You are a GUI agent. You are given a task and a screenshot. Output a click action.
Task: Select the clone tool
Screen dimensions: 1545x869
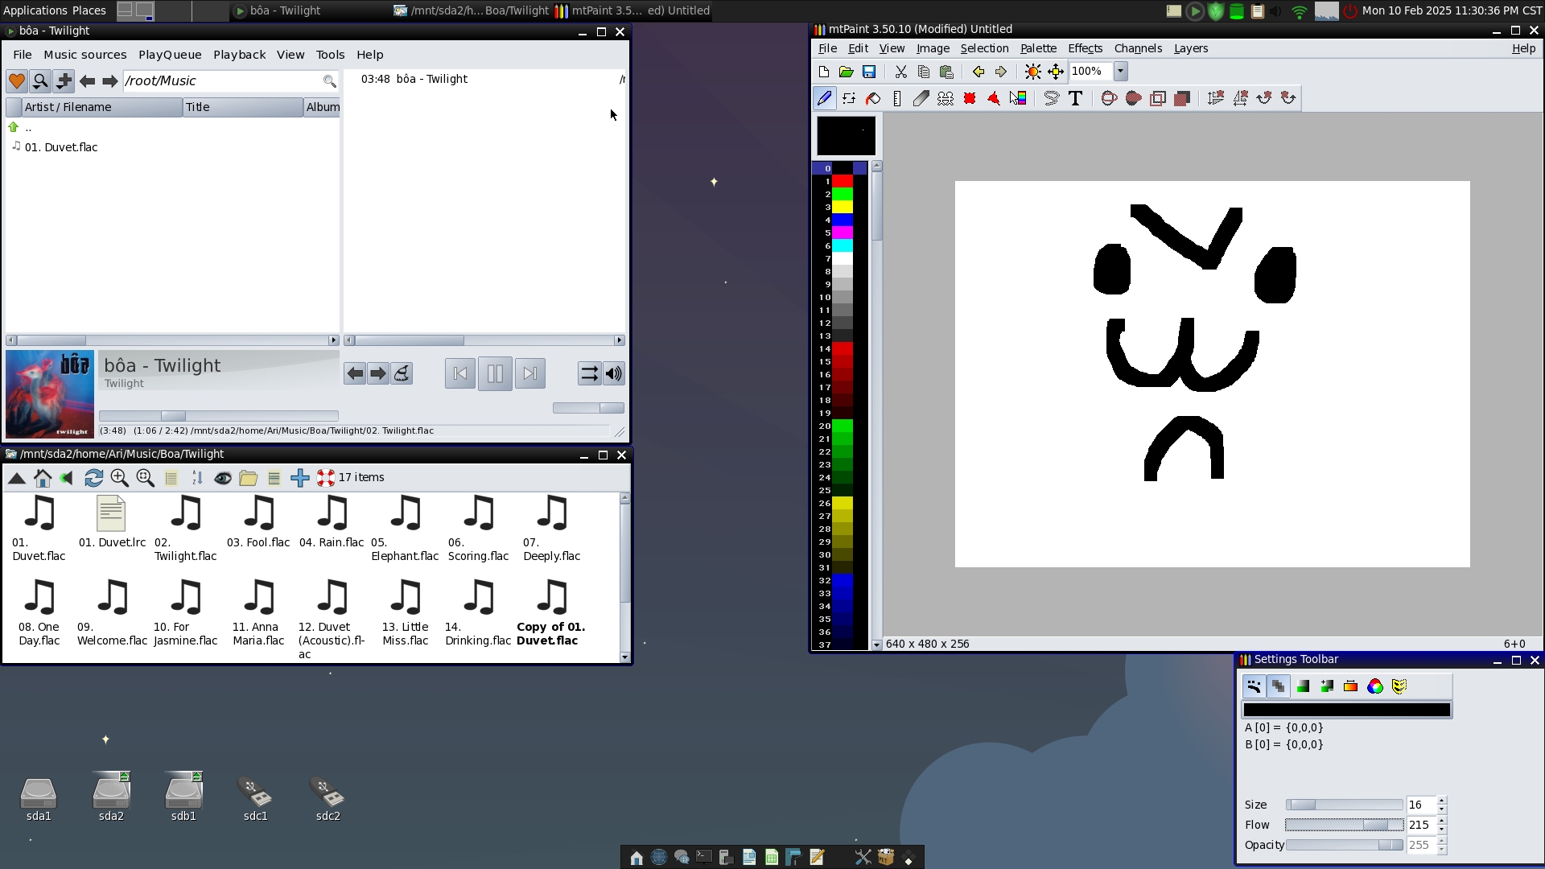pyautogui.click(x=946, y=98)
